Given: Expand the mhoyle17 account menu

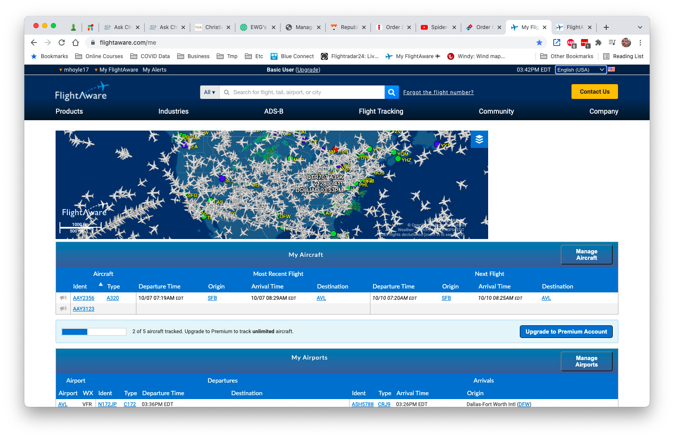Looking at the screenshot, I should point(74,70).
